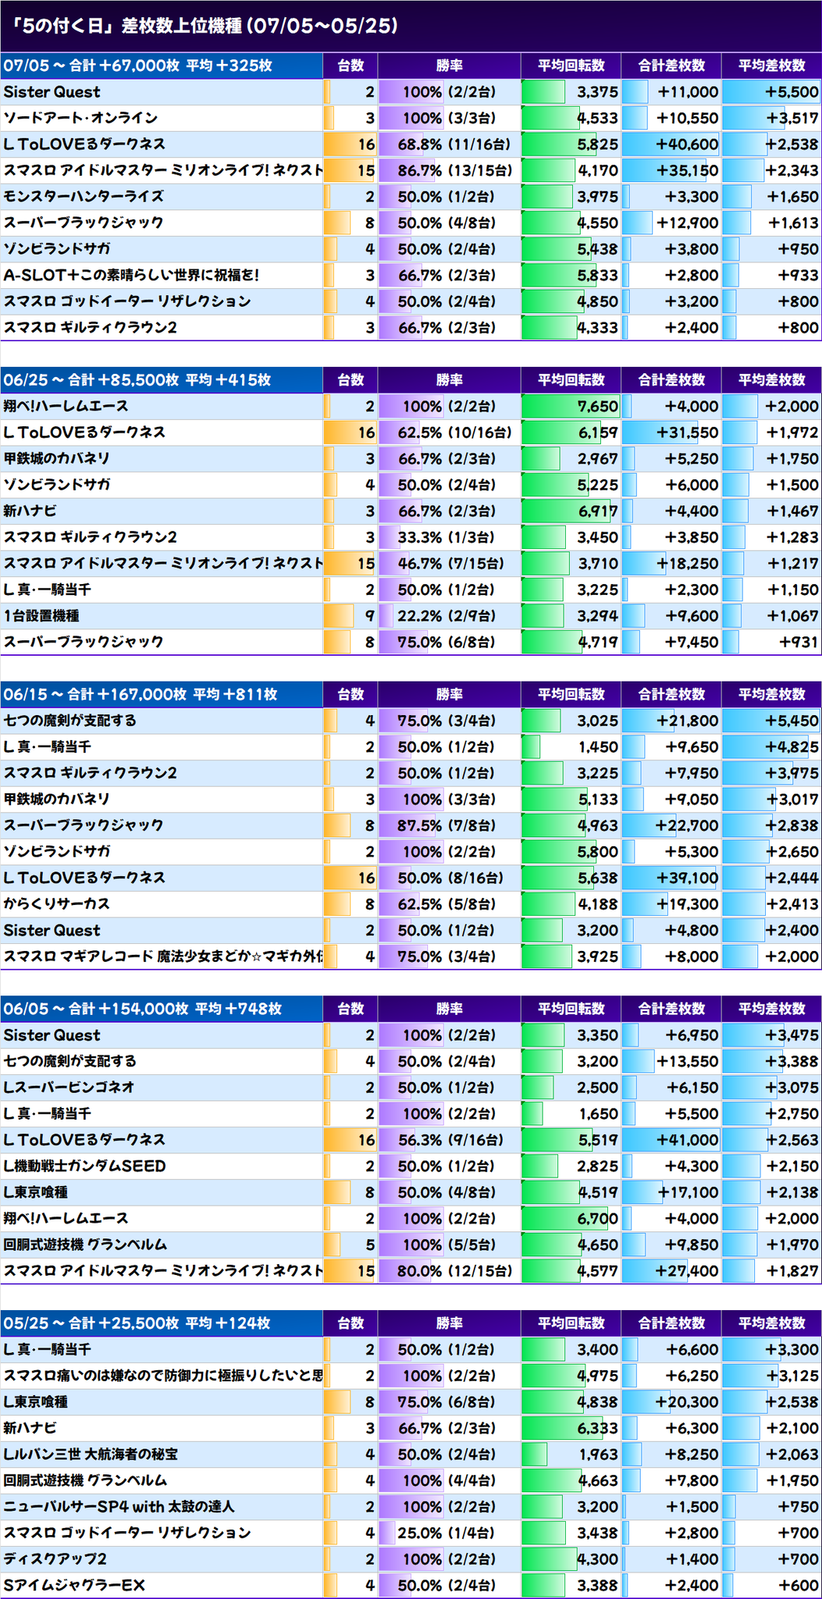The image size is (822, 1599).
Task: Select the からくりサーカス row name
Action: point(56,904)
